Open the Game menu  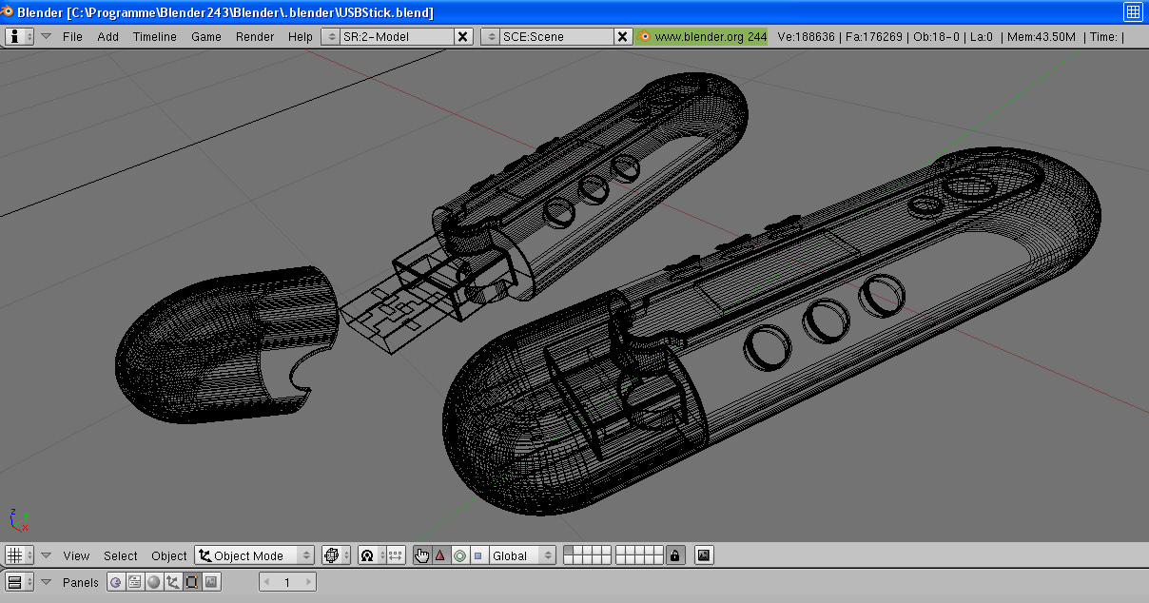pos(206,36)
